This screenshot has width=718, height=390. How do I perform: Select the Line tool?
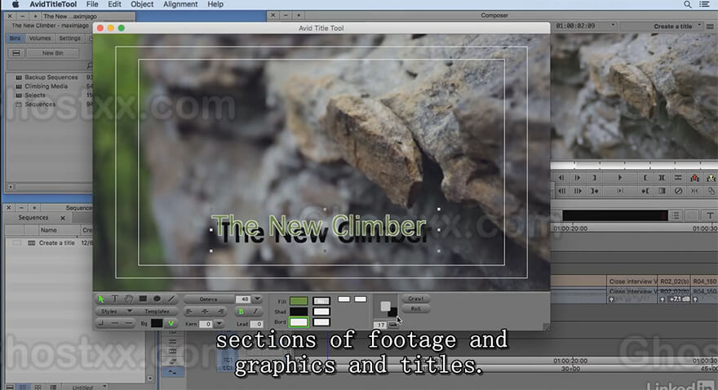[171, 299]
